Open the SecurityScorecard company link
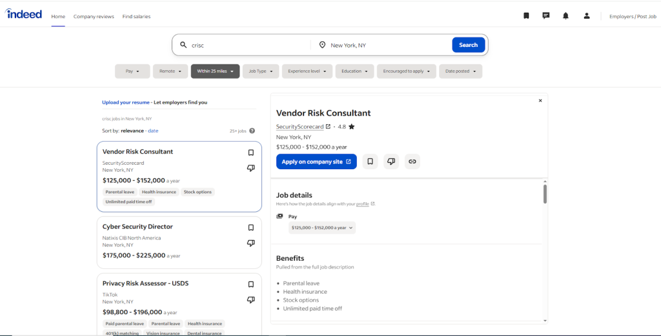Viewport: 661px width, 336px height. click(x=300, y=127)
